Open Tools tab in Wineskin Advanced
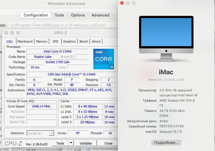Viewport: 215px width, 151px height. pos(59,15)
